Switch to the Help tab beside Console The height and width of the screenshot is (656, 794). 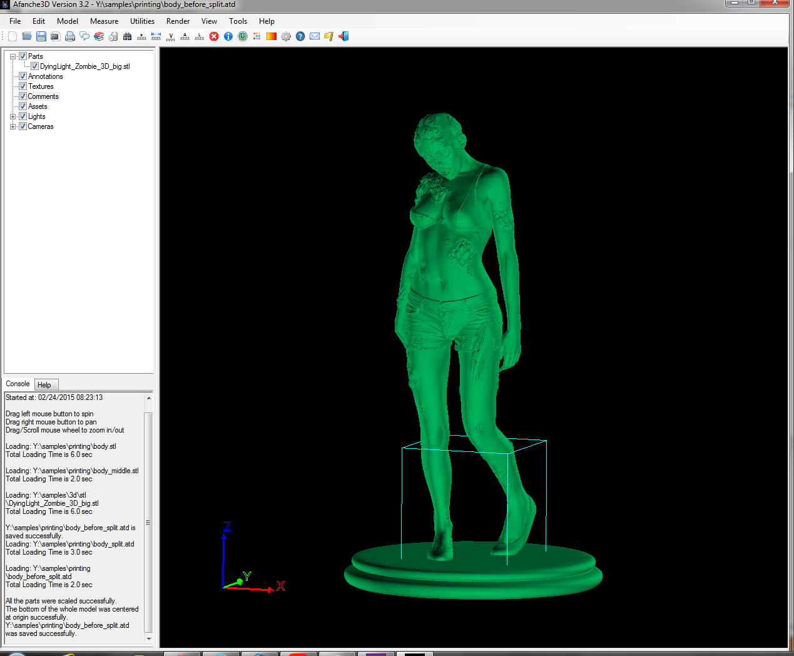(46, 384)
